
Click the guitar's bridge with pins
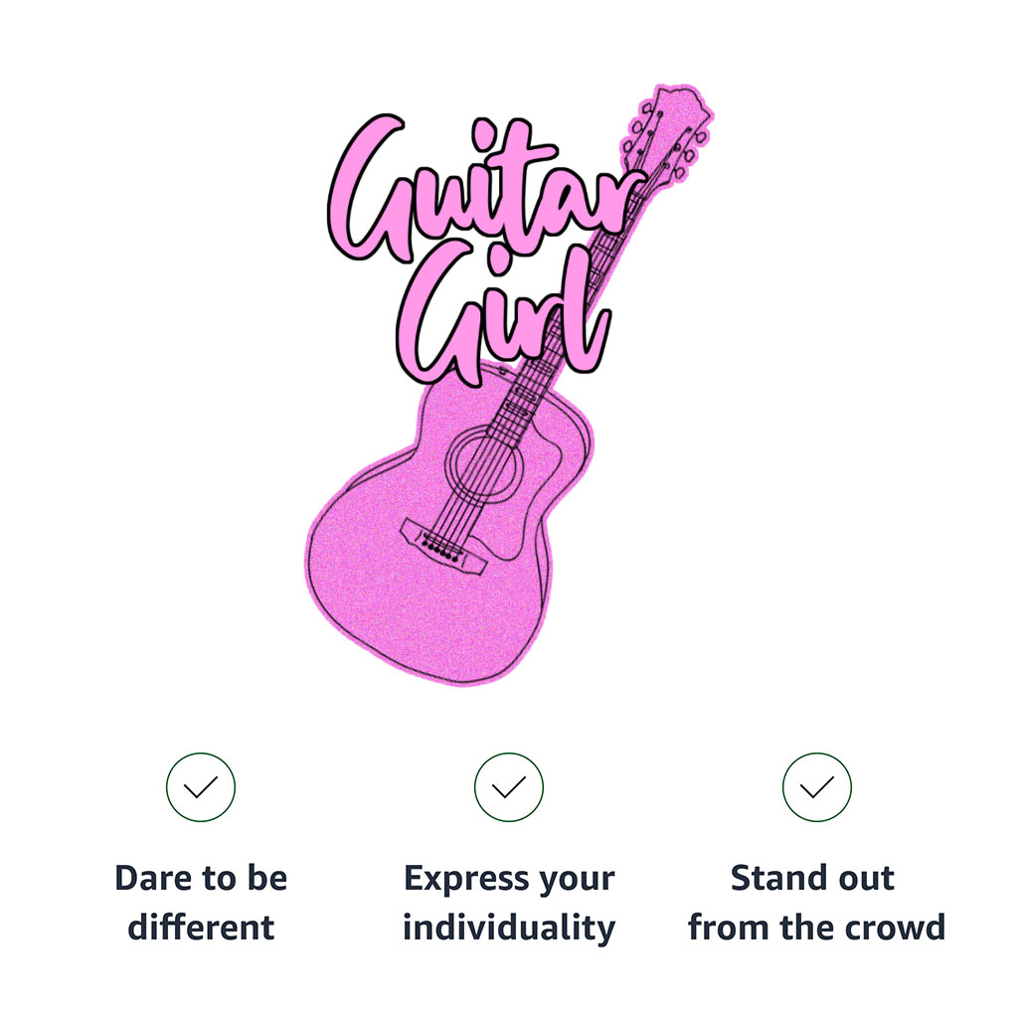tap(443, 546)
